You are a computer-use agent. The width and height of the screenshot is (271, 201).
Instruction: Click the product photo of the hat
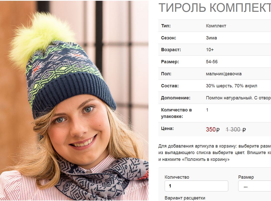(x=74, y=101)
